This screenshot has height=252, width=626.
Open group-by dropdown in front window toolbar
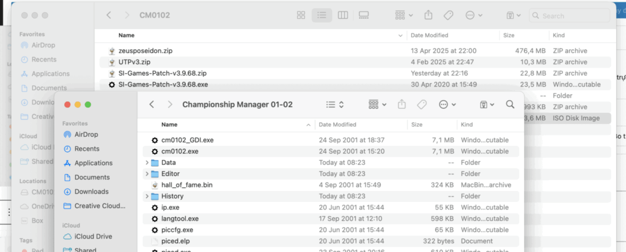coord(377,105)
